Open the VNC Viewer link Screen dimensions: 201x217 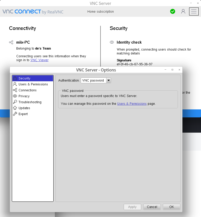coord(39,60)
